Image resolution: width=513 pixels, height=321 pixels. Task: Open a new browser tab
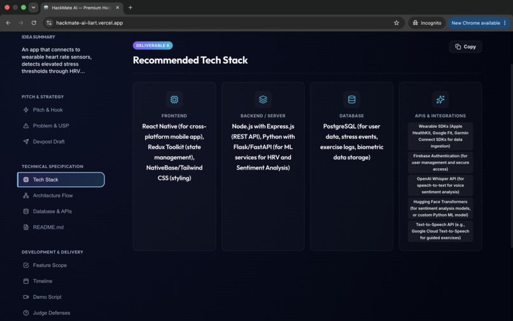[130, 8]
